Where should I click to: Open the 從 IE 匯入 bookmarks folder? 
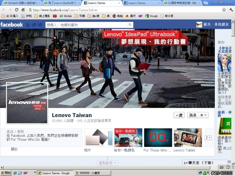[10, 16]
